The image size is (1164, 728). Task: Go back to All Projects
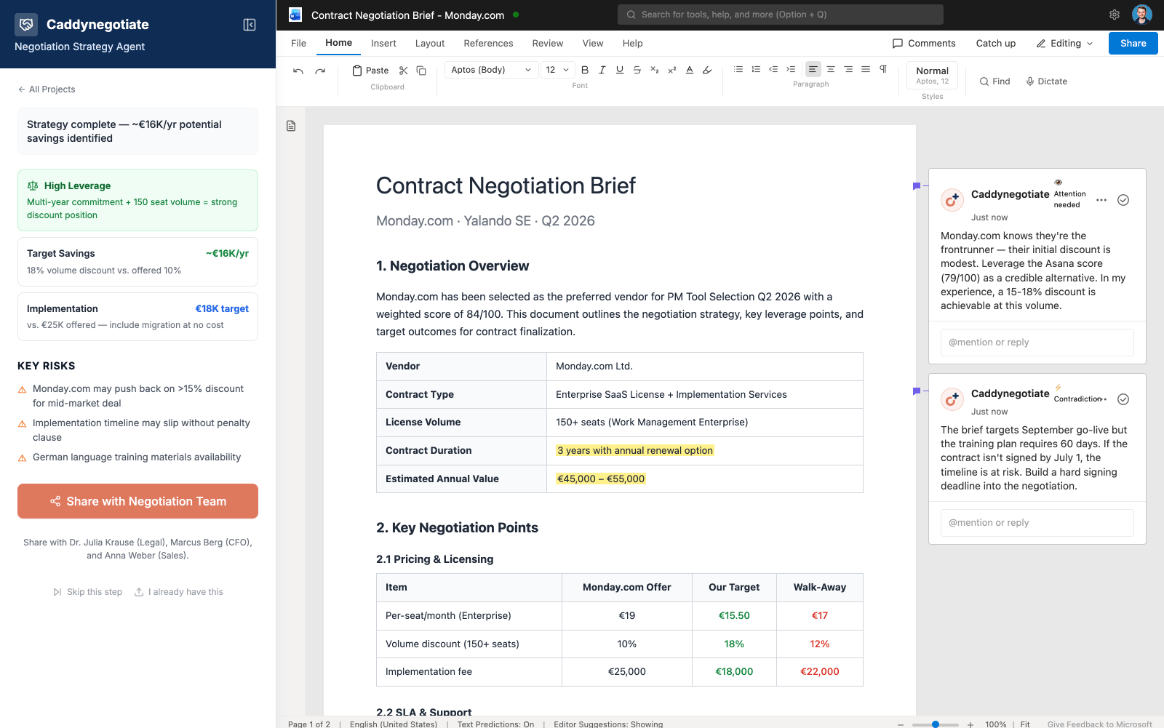47,89
